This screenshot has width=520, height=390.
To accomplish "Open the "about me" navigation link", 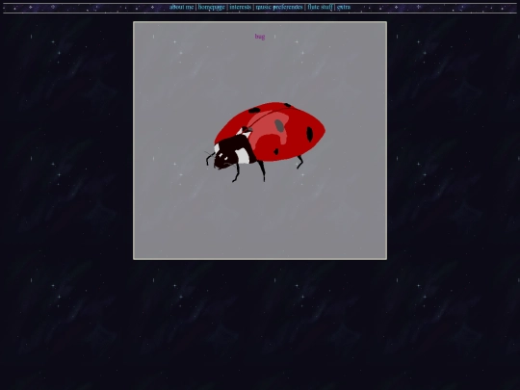I will click(181, 7).
